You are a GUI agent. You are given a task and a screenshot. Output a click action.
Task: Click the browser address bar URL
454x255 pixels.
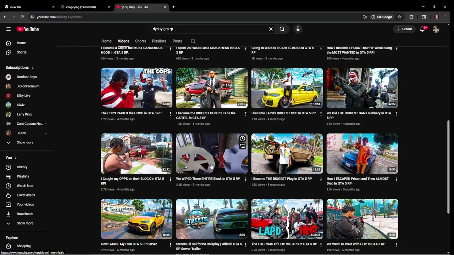(59, 17)
